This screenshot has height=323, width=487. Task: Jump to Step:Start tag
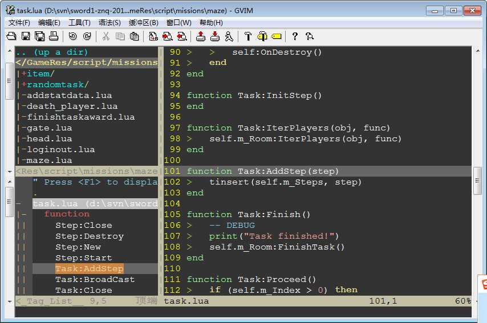pyautogui.click(x=84, y=258)
